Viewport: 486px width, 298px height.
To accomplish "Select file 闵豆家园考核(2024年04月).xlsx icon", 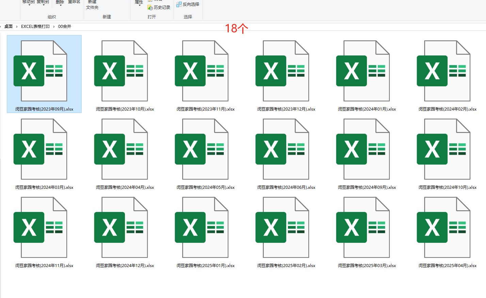I will pyautogui.click(x=121, y=149).
